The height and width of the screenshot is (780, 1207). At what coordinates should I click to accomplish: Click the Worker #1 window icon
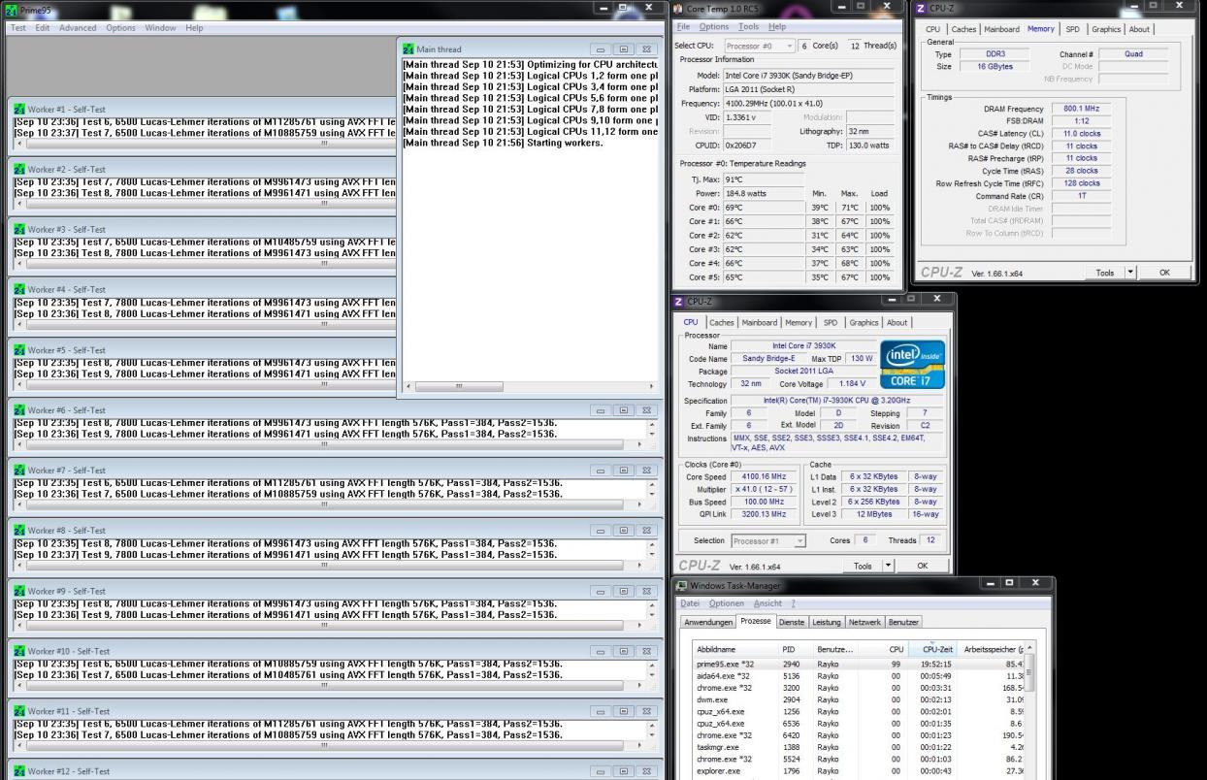18,109
